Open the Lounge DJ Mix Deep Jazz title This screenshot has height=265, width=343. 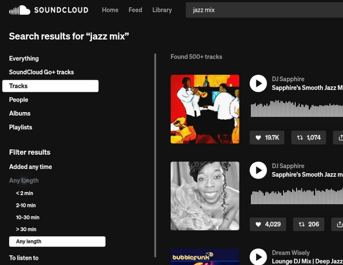coord(307,261)
